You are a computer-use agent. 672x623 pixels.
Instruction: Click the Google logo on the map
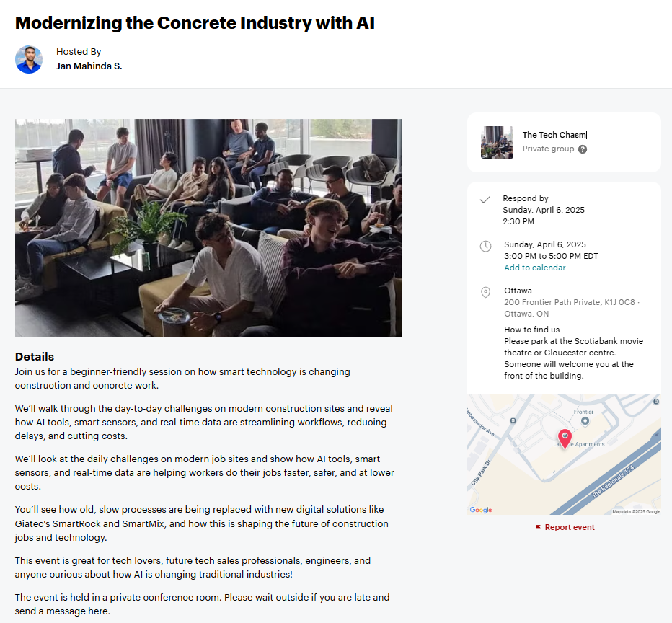[481, 510]
